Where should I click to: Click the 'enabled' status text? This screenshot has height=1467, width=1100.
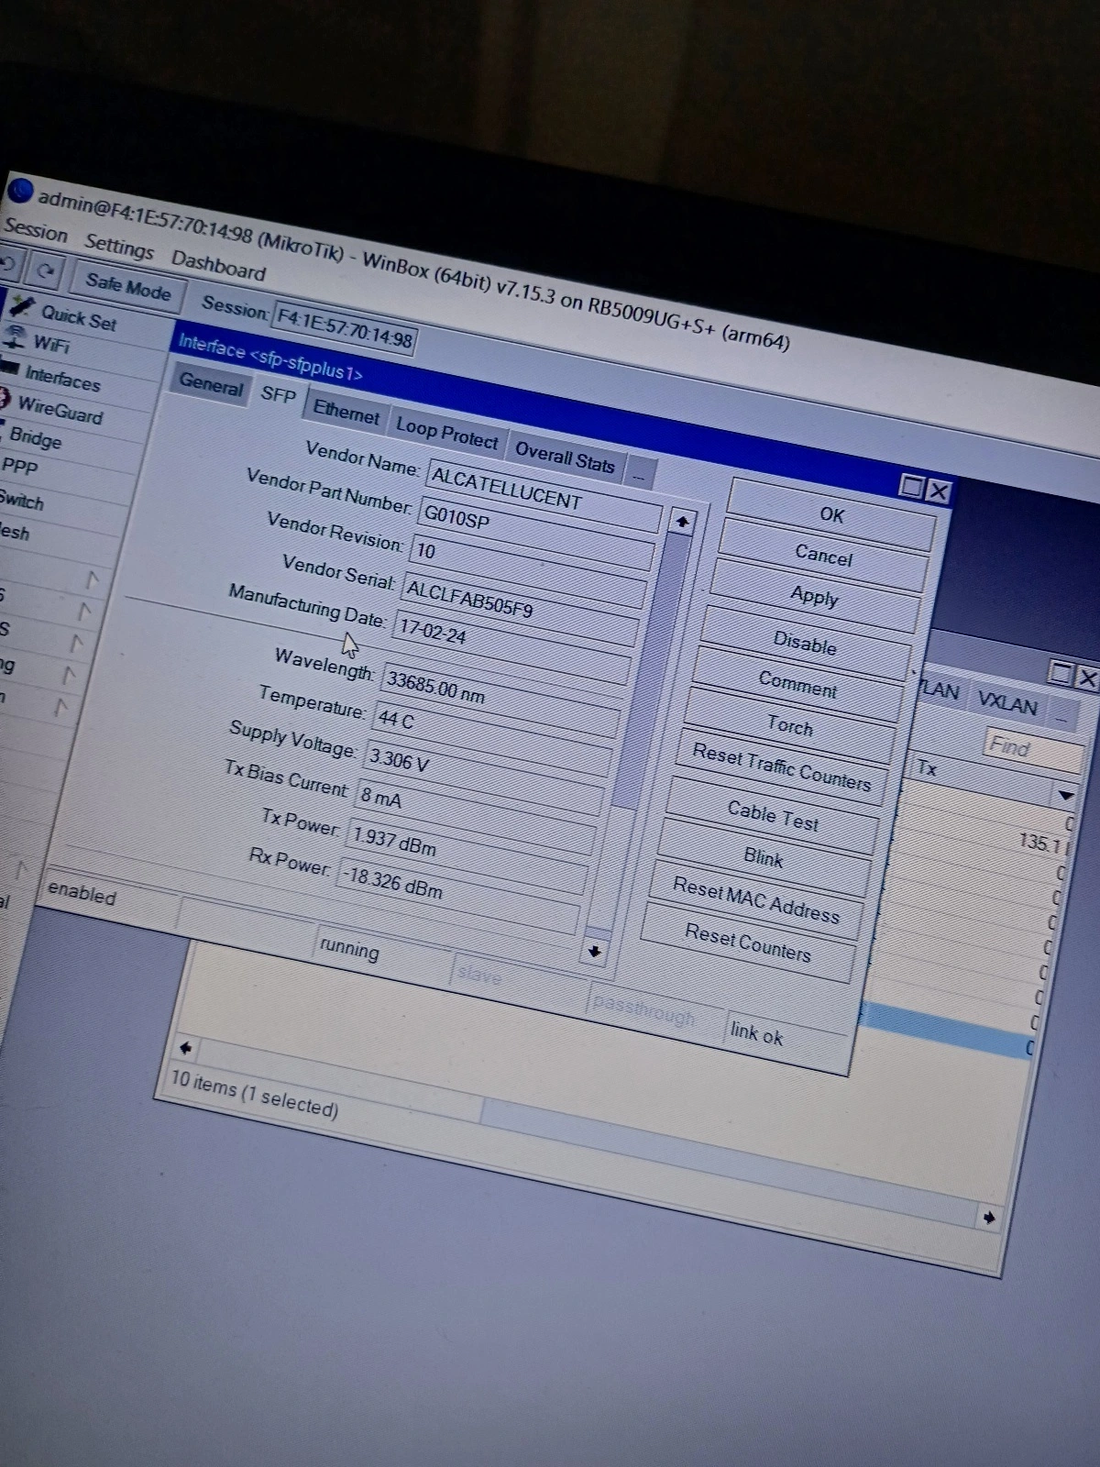(x=82, y=892)
